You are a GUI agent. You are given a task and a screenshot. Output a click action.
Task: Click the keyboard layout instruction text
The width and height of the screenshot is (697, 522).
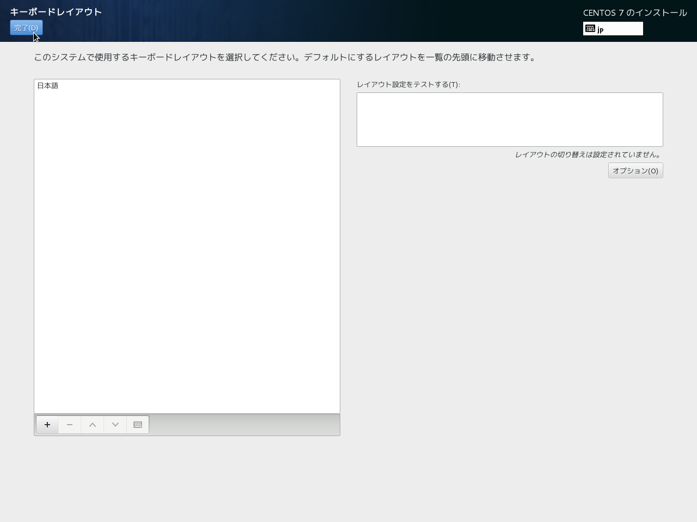pos(285,57)
